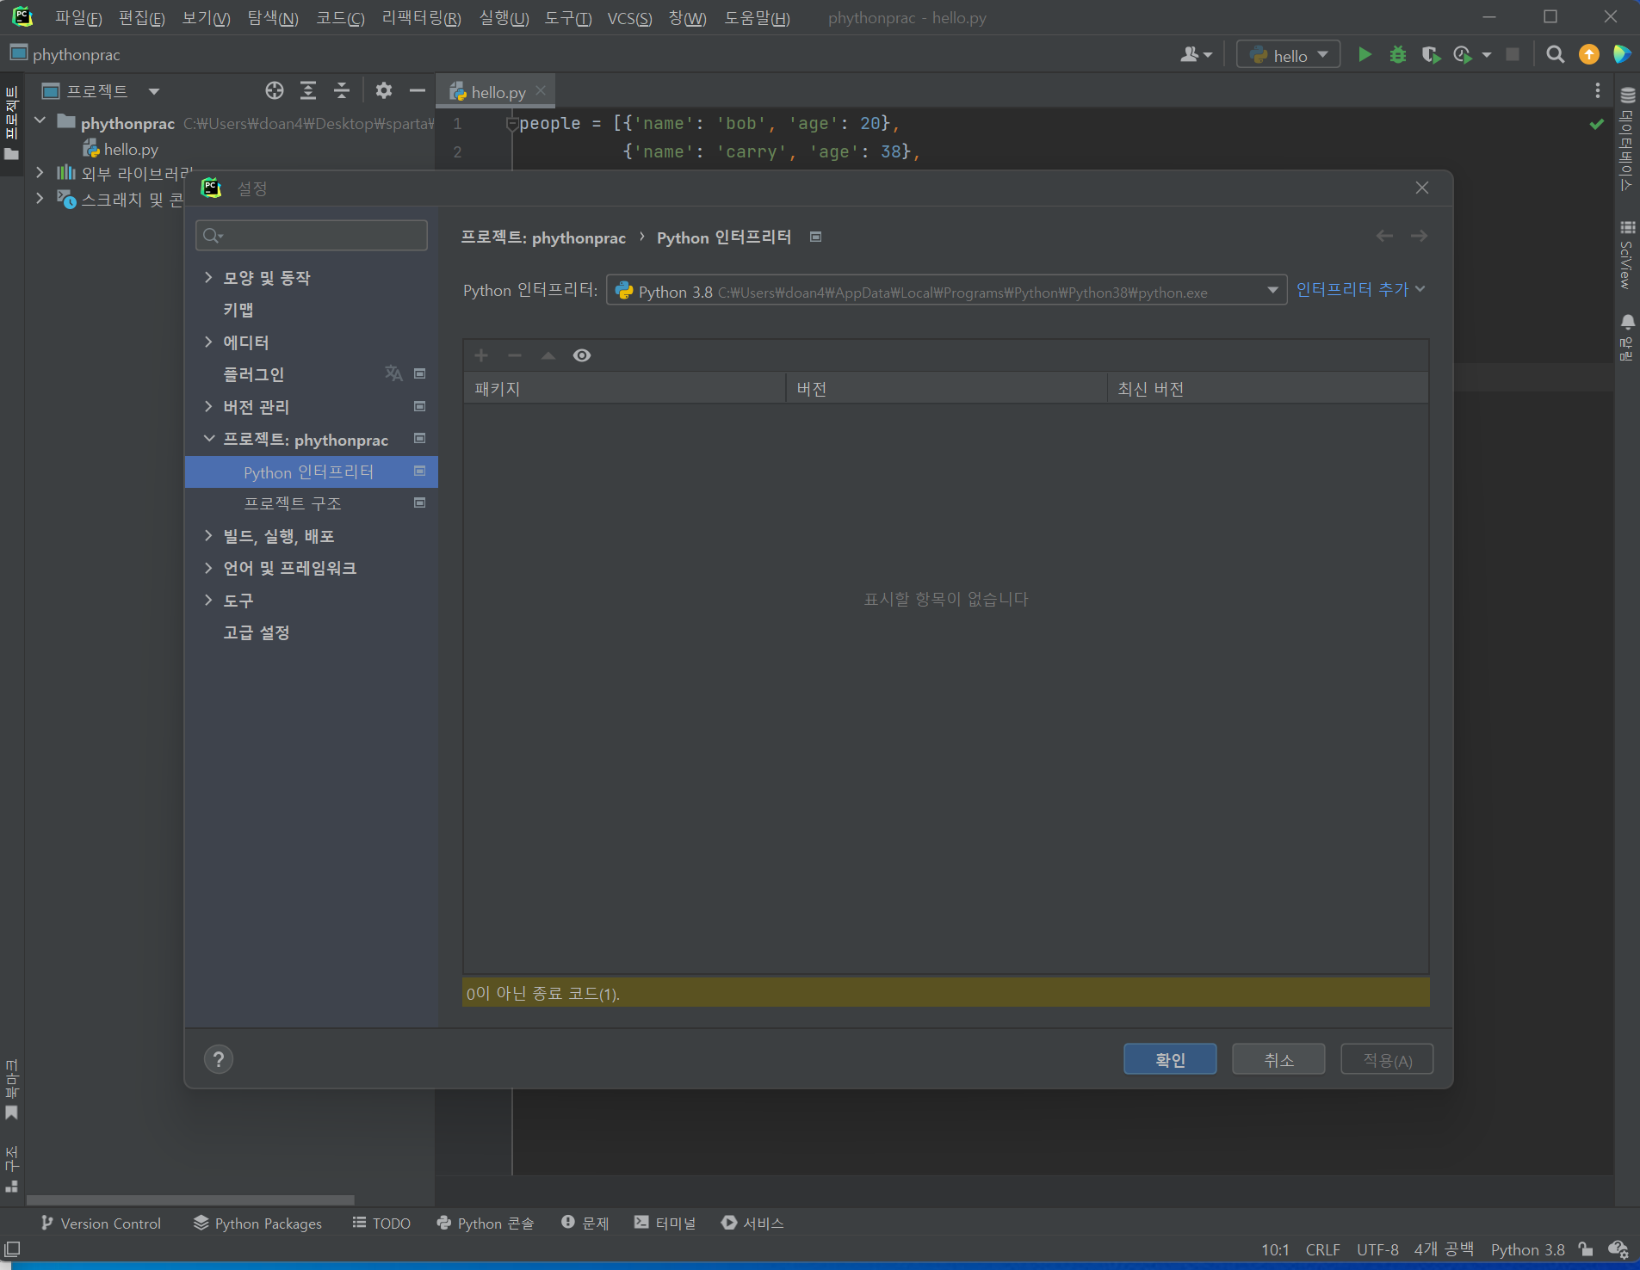Open the 실행(U) menu
Screen dimensions: 1640x1270
[x=504, y=18]
